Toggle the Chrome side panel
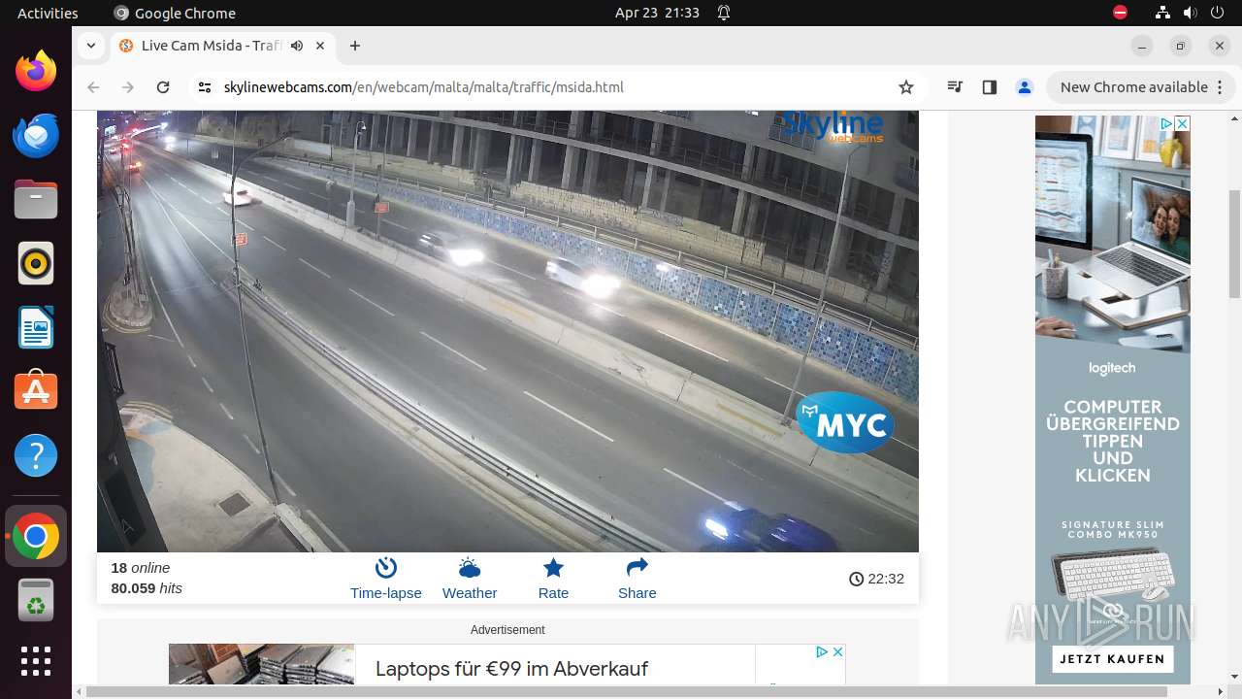Viewport: 1242px width, 699px height. click(989, 87)
